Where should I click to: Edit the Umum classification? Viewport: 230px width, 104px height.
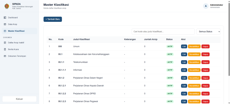(184, 47)
